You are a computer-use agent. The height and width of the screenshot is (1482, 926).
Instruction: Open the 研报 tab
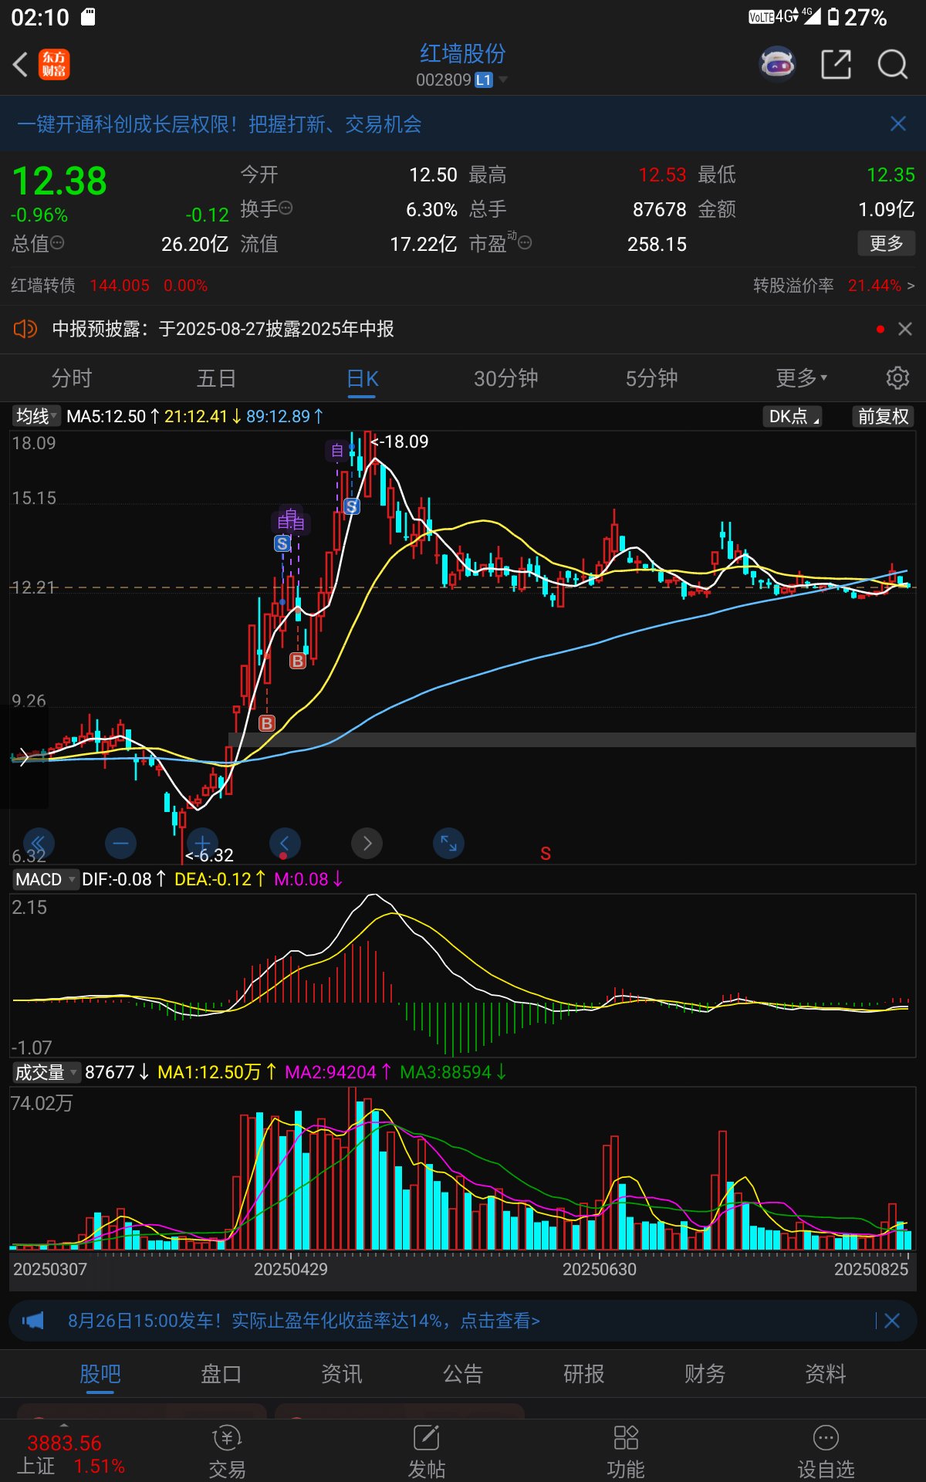click(x=584, y=1374)
